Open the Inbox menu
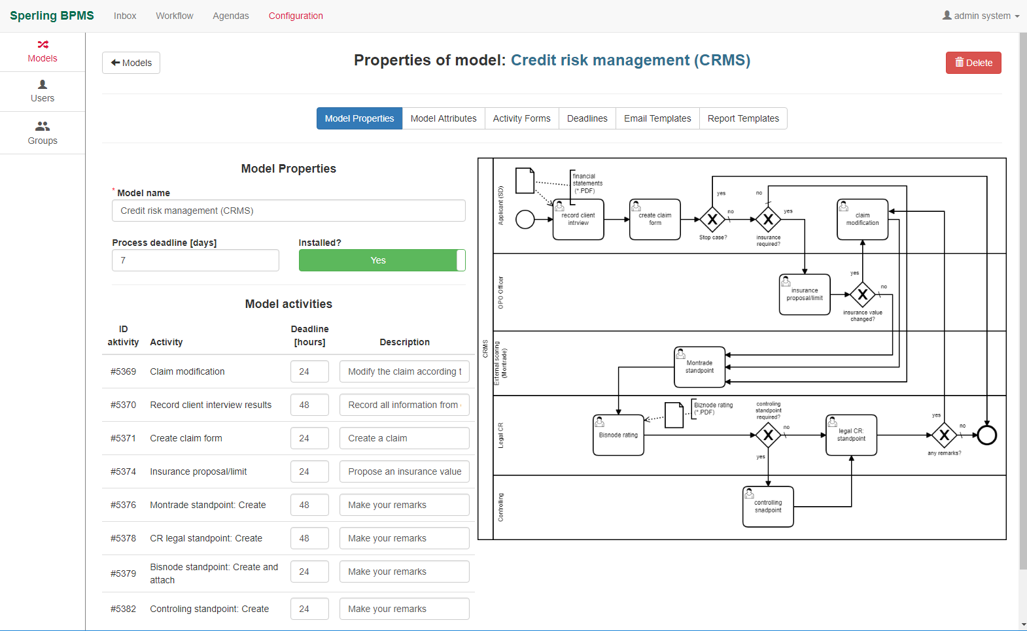 click(x=125, y=16)
